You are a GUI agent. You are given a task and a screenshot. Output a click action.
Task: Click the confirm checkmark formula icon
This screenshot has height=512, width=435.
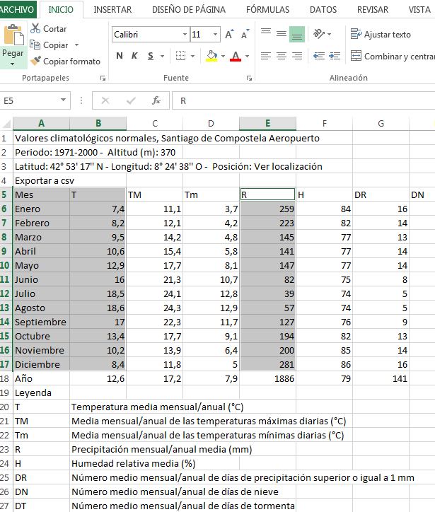click(x=131, y=100)
